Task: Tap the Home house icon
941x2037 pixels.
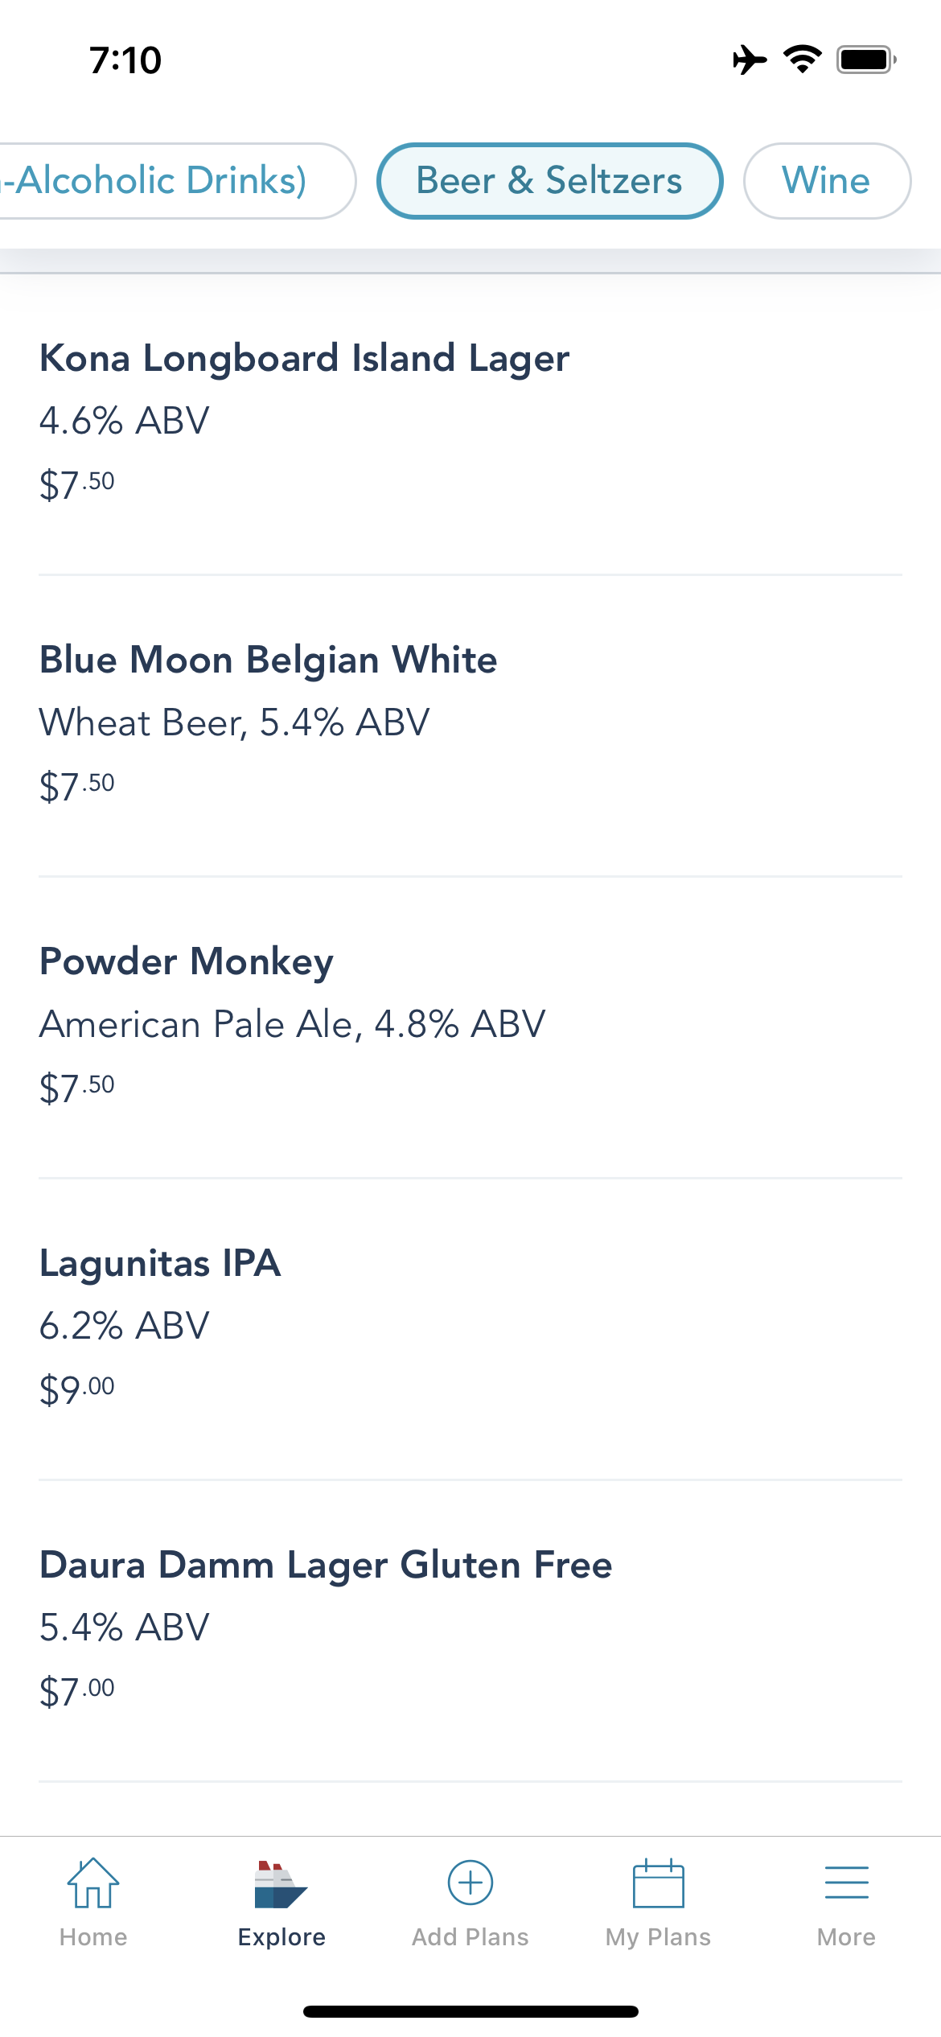Action: pos(93,1883)
